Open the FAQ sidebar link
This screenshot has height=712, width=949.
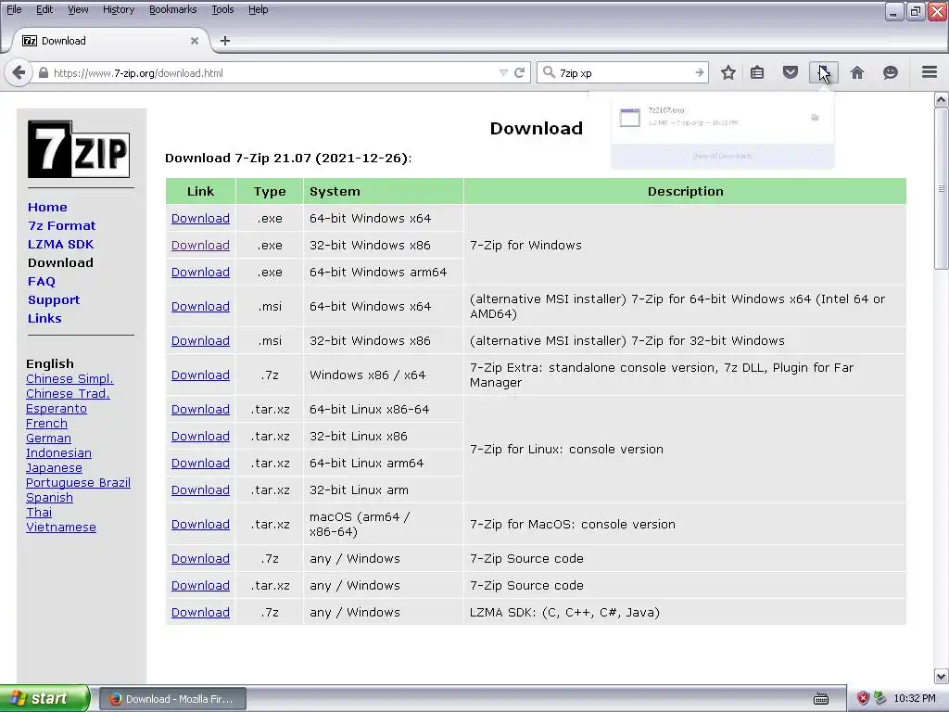coord(41,282)
